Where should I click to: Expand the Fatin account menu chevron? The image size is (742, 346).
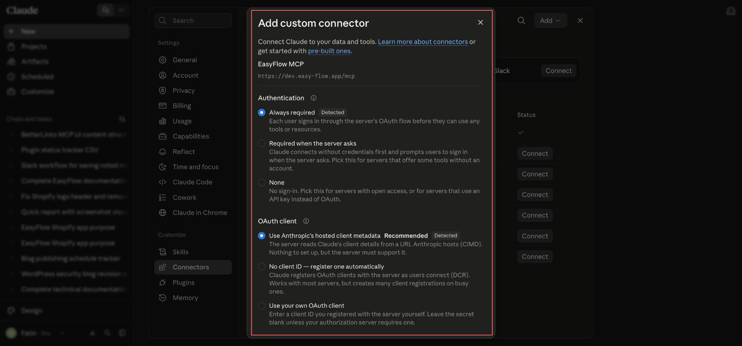tap(62, 333)
